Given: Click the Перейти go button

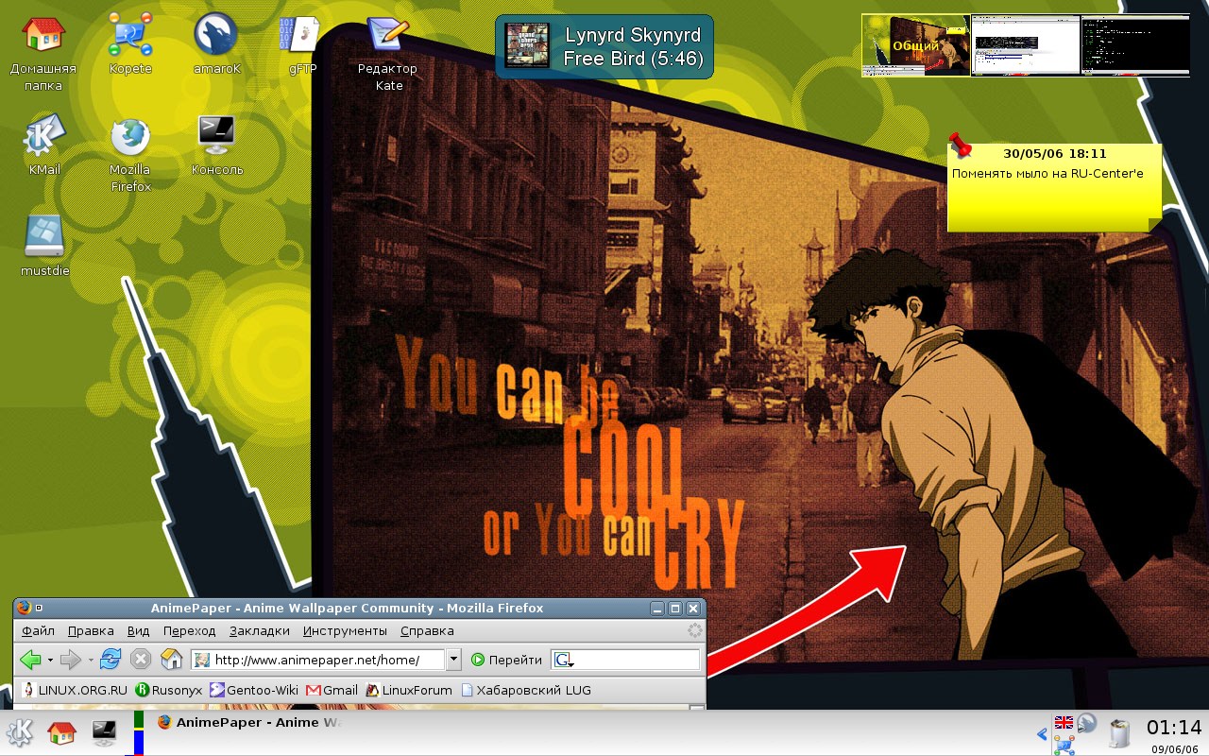Looking at the screenshot, I should coord(506,660).
